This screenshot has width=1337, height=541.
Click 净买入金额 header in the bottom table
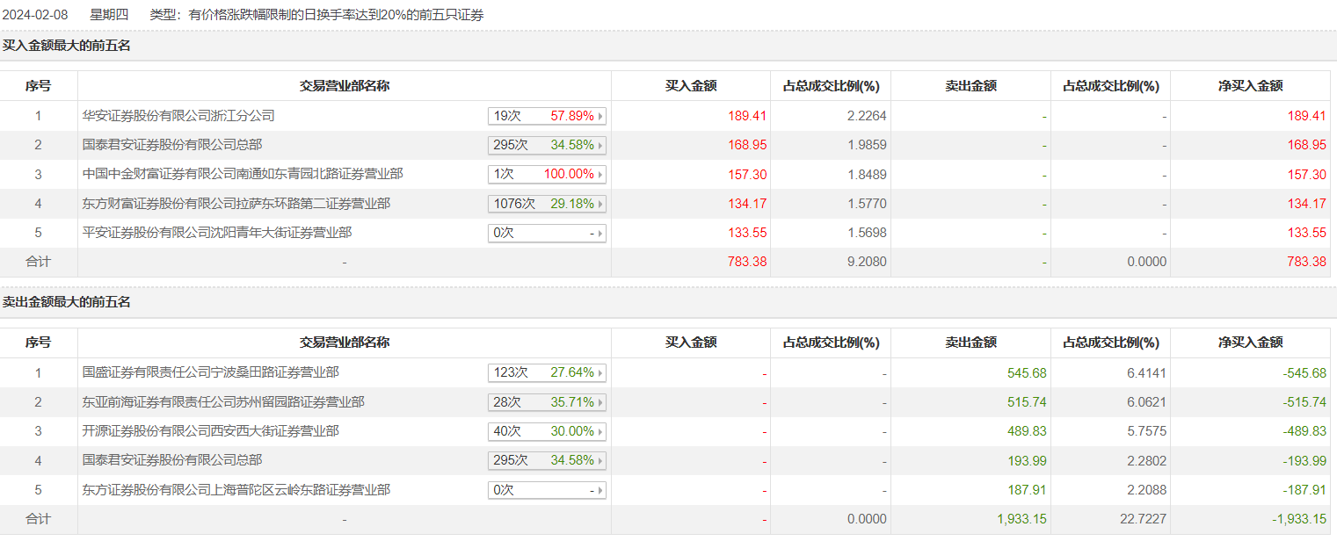tap(1250, 343)
